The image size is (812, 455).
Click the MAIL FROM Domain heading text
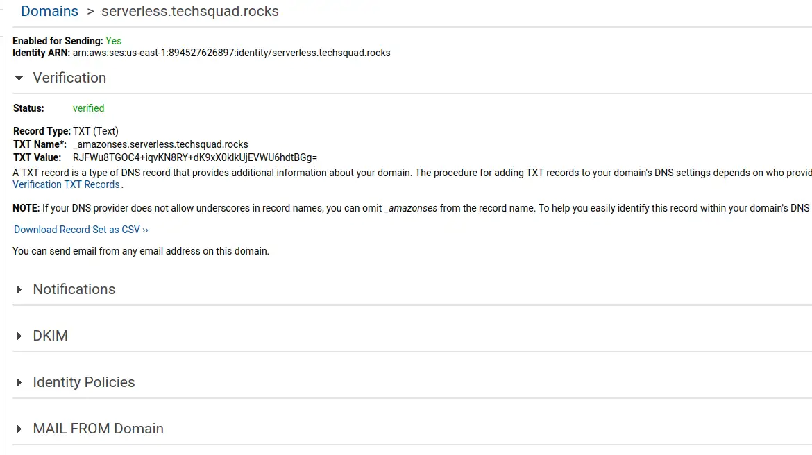coord(99,429)
